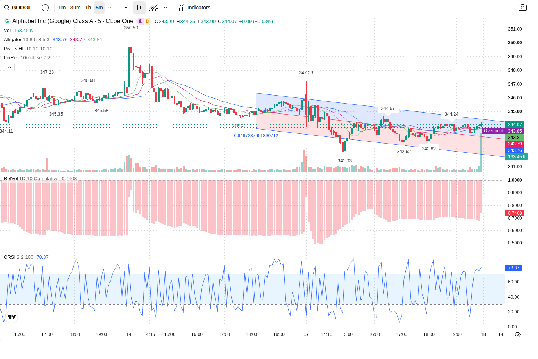The height and width of the screenshot is (359, 538).
Task: Switch to 1h timeframe
Action: click(x=88, y=8)
